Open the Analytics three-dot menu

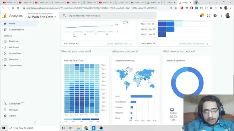click(x=221, y=16)
